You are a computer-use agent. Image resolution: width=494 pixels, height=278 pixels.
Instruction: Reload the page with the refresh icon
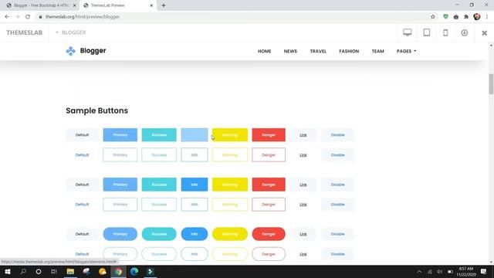[x=28, y=17]
